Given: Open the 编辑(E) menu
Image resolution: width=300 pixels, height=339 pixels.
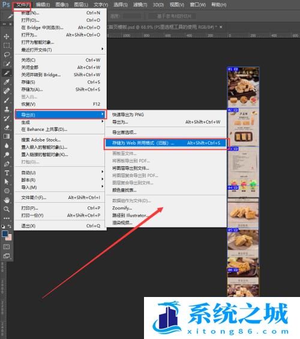Looking at the screenshot, I should coord(43,5).
